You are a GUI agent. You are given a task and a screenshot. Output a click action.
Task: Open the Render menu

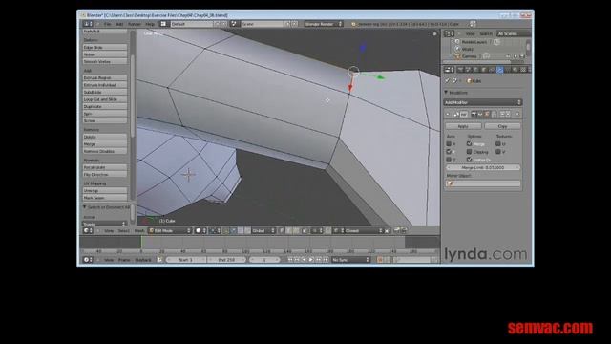tap(135, 24)
